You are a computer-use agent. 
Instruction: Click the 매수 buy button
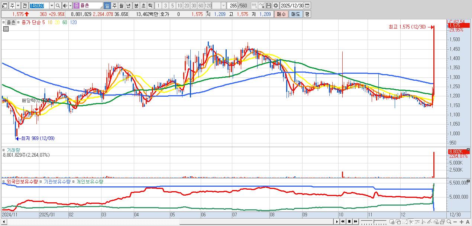pyautogui.click(x=281, y=14)
